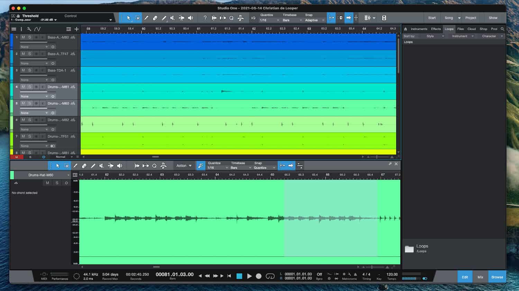Image resolution: width=519 pixels, height=291 pixels.
Task: Open the Character sort dropdown in browser
Action: 492,36
